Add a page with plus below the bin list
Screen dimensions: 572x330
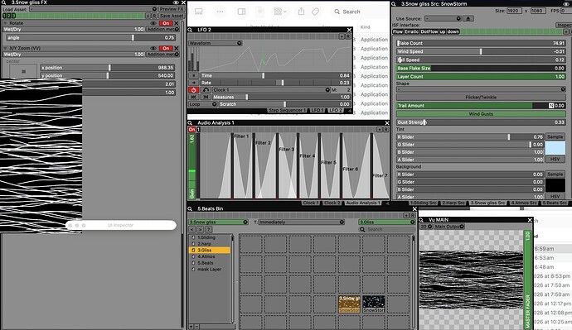191,327
